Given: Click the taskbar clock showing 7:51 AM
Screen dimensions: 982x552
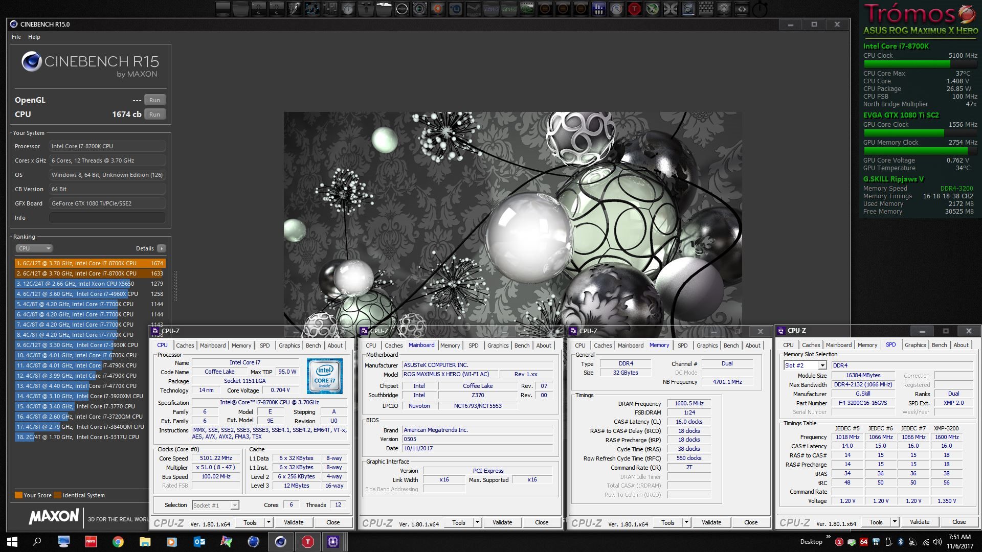Looking at the screenshot, I should 959,542.
